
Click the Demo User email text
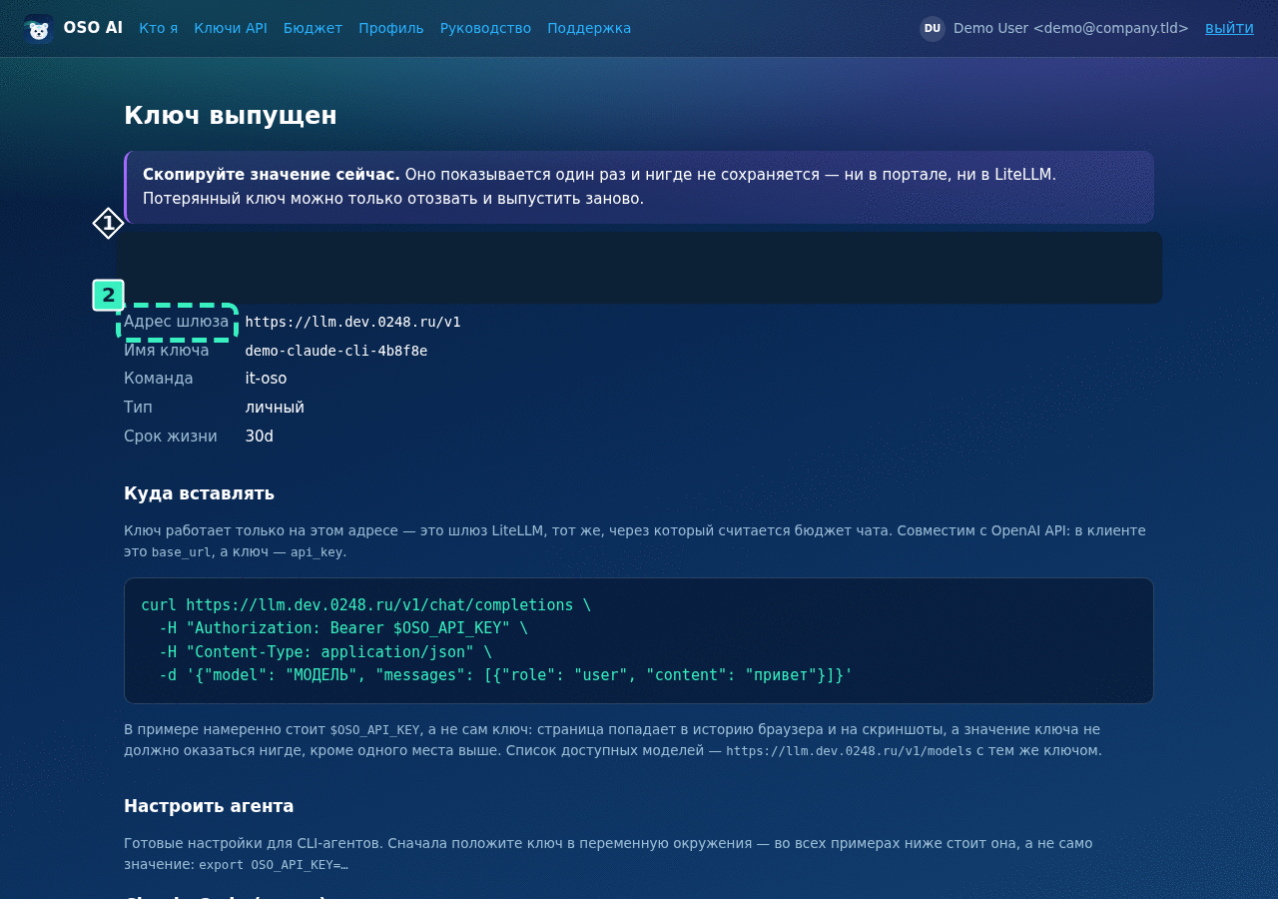[x=1071, y=28]
